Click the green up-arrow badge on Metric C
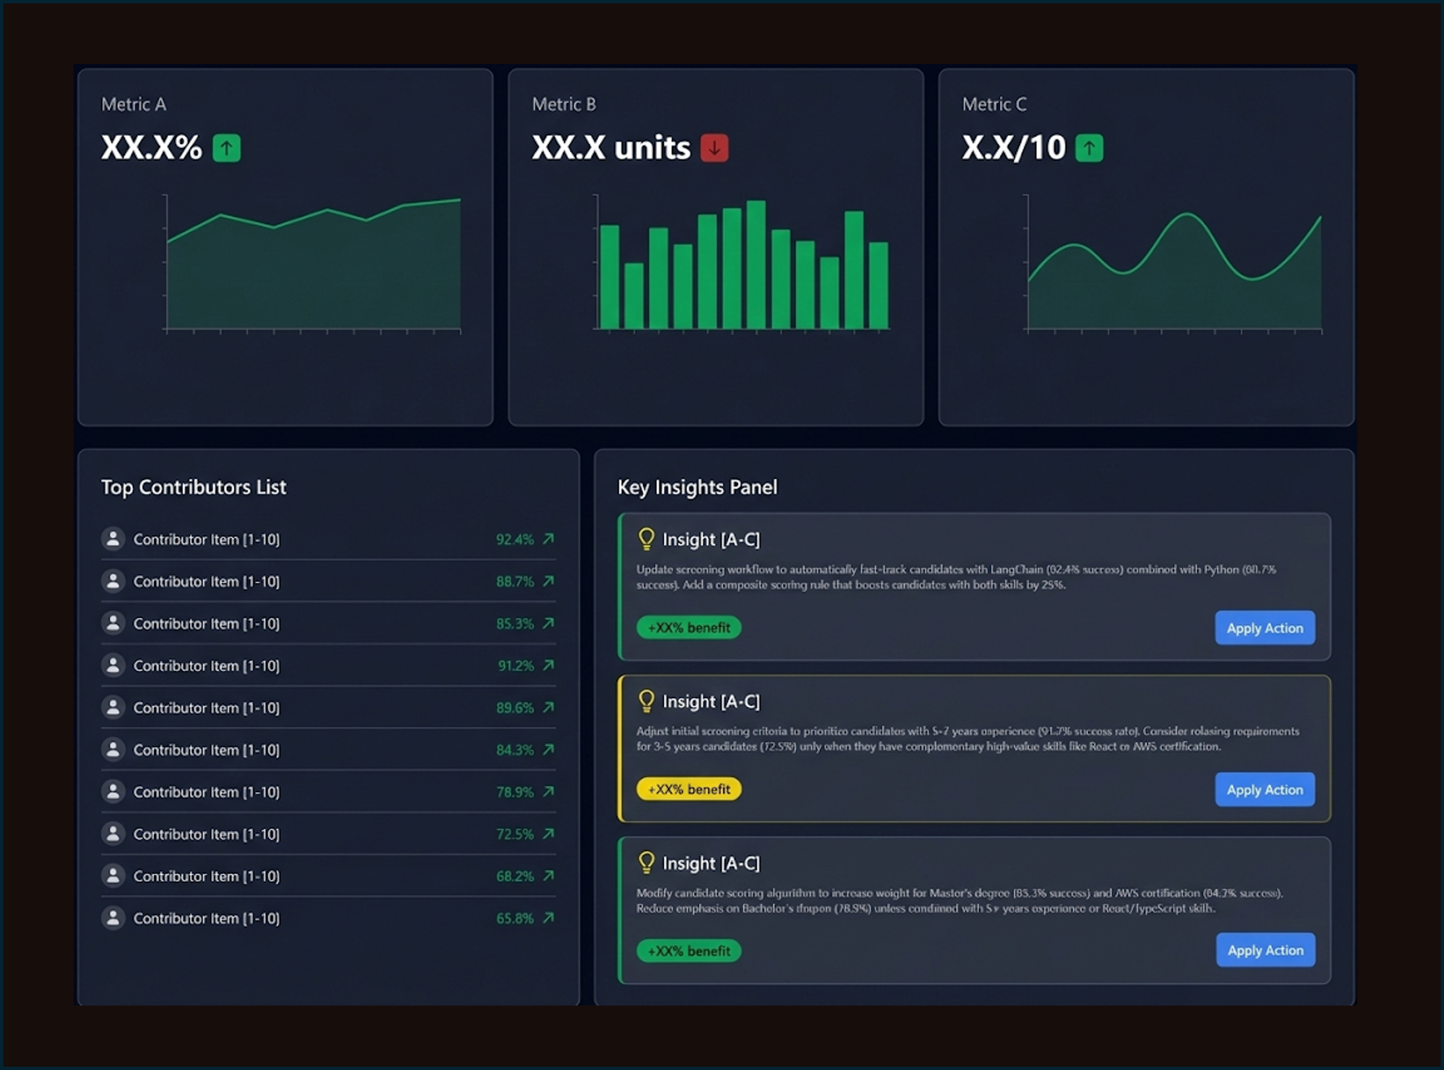Image resolution: width=1444 pixels, height=1070 pixels. point(1088,148)
